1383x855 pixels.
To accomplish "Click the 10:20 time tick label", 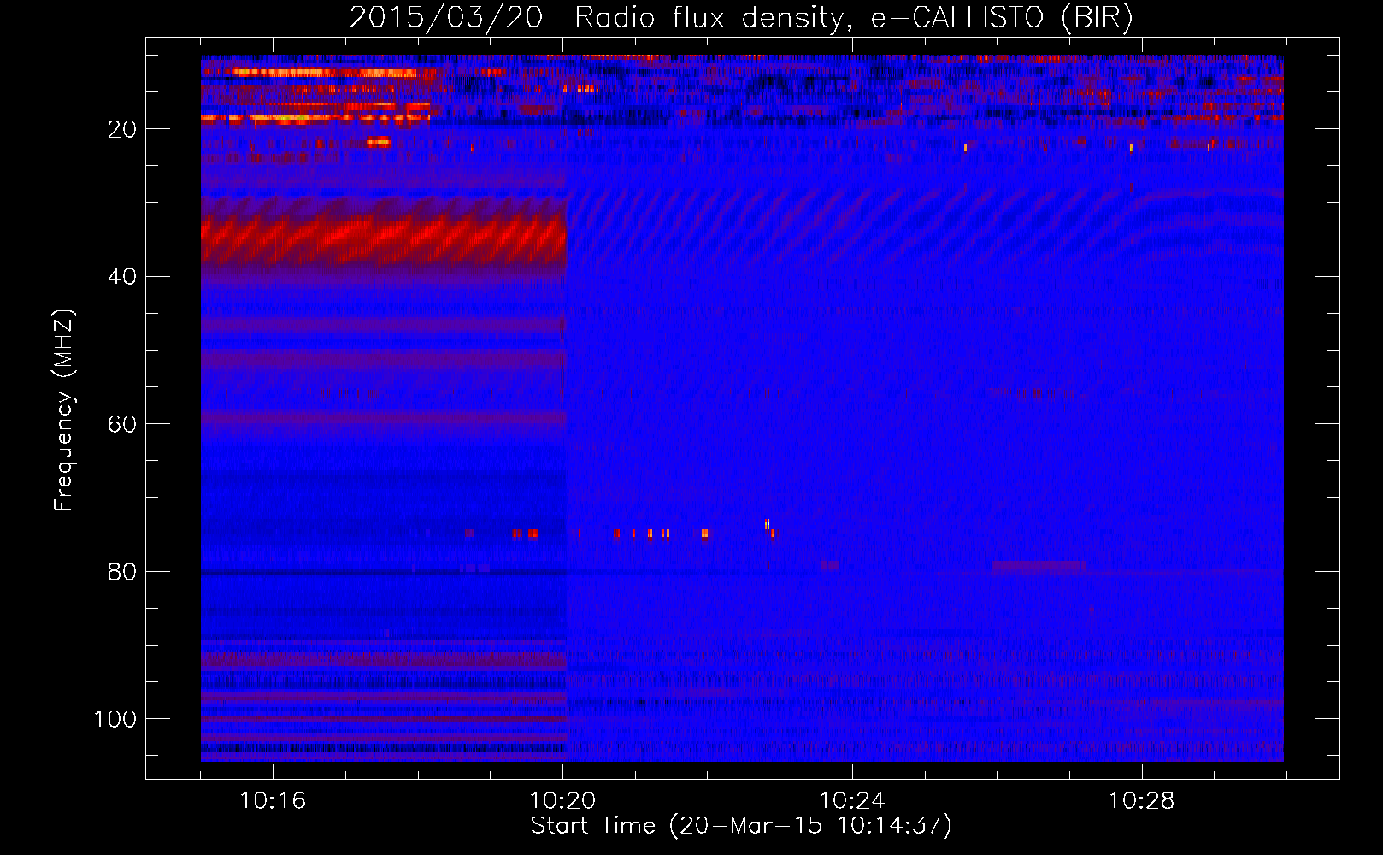I will pyautogui.click(x=562, y=801).
